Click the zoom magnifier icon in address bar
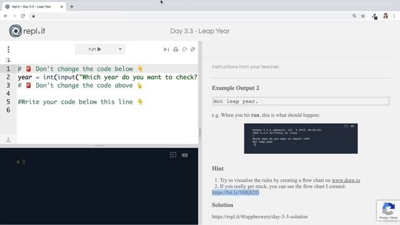400x225 pixels. click(354, 16)
